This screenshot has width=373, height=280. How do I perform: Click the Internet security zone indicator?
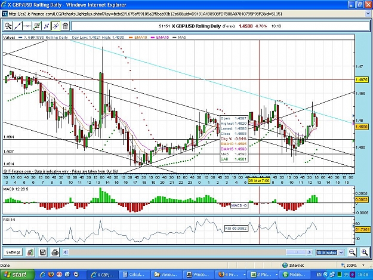[x=293, y=265]
